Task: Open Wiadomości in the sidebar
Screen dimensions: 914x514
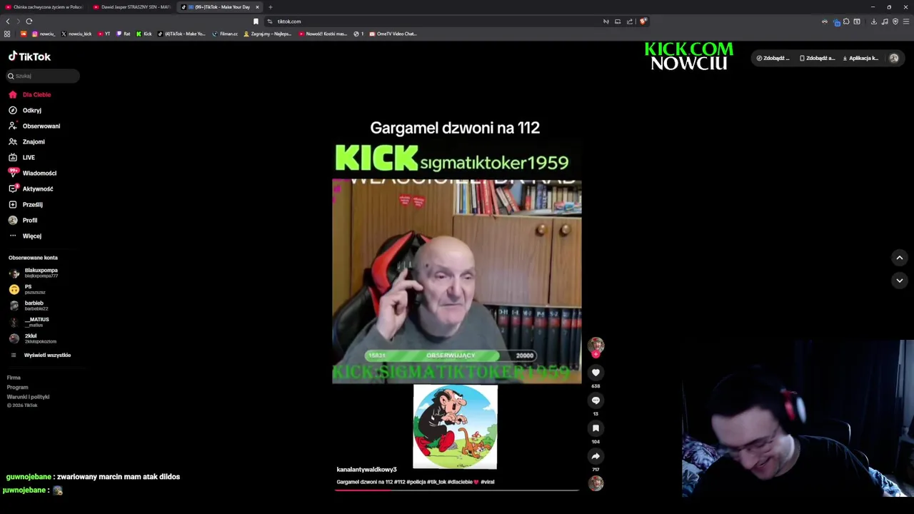Action: click(x=32, y=173)
